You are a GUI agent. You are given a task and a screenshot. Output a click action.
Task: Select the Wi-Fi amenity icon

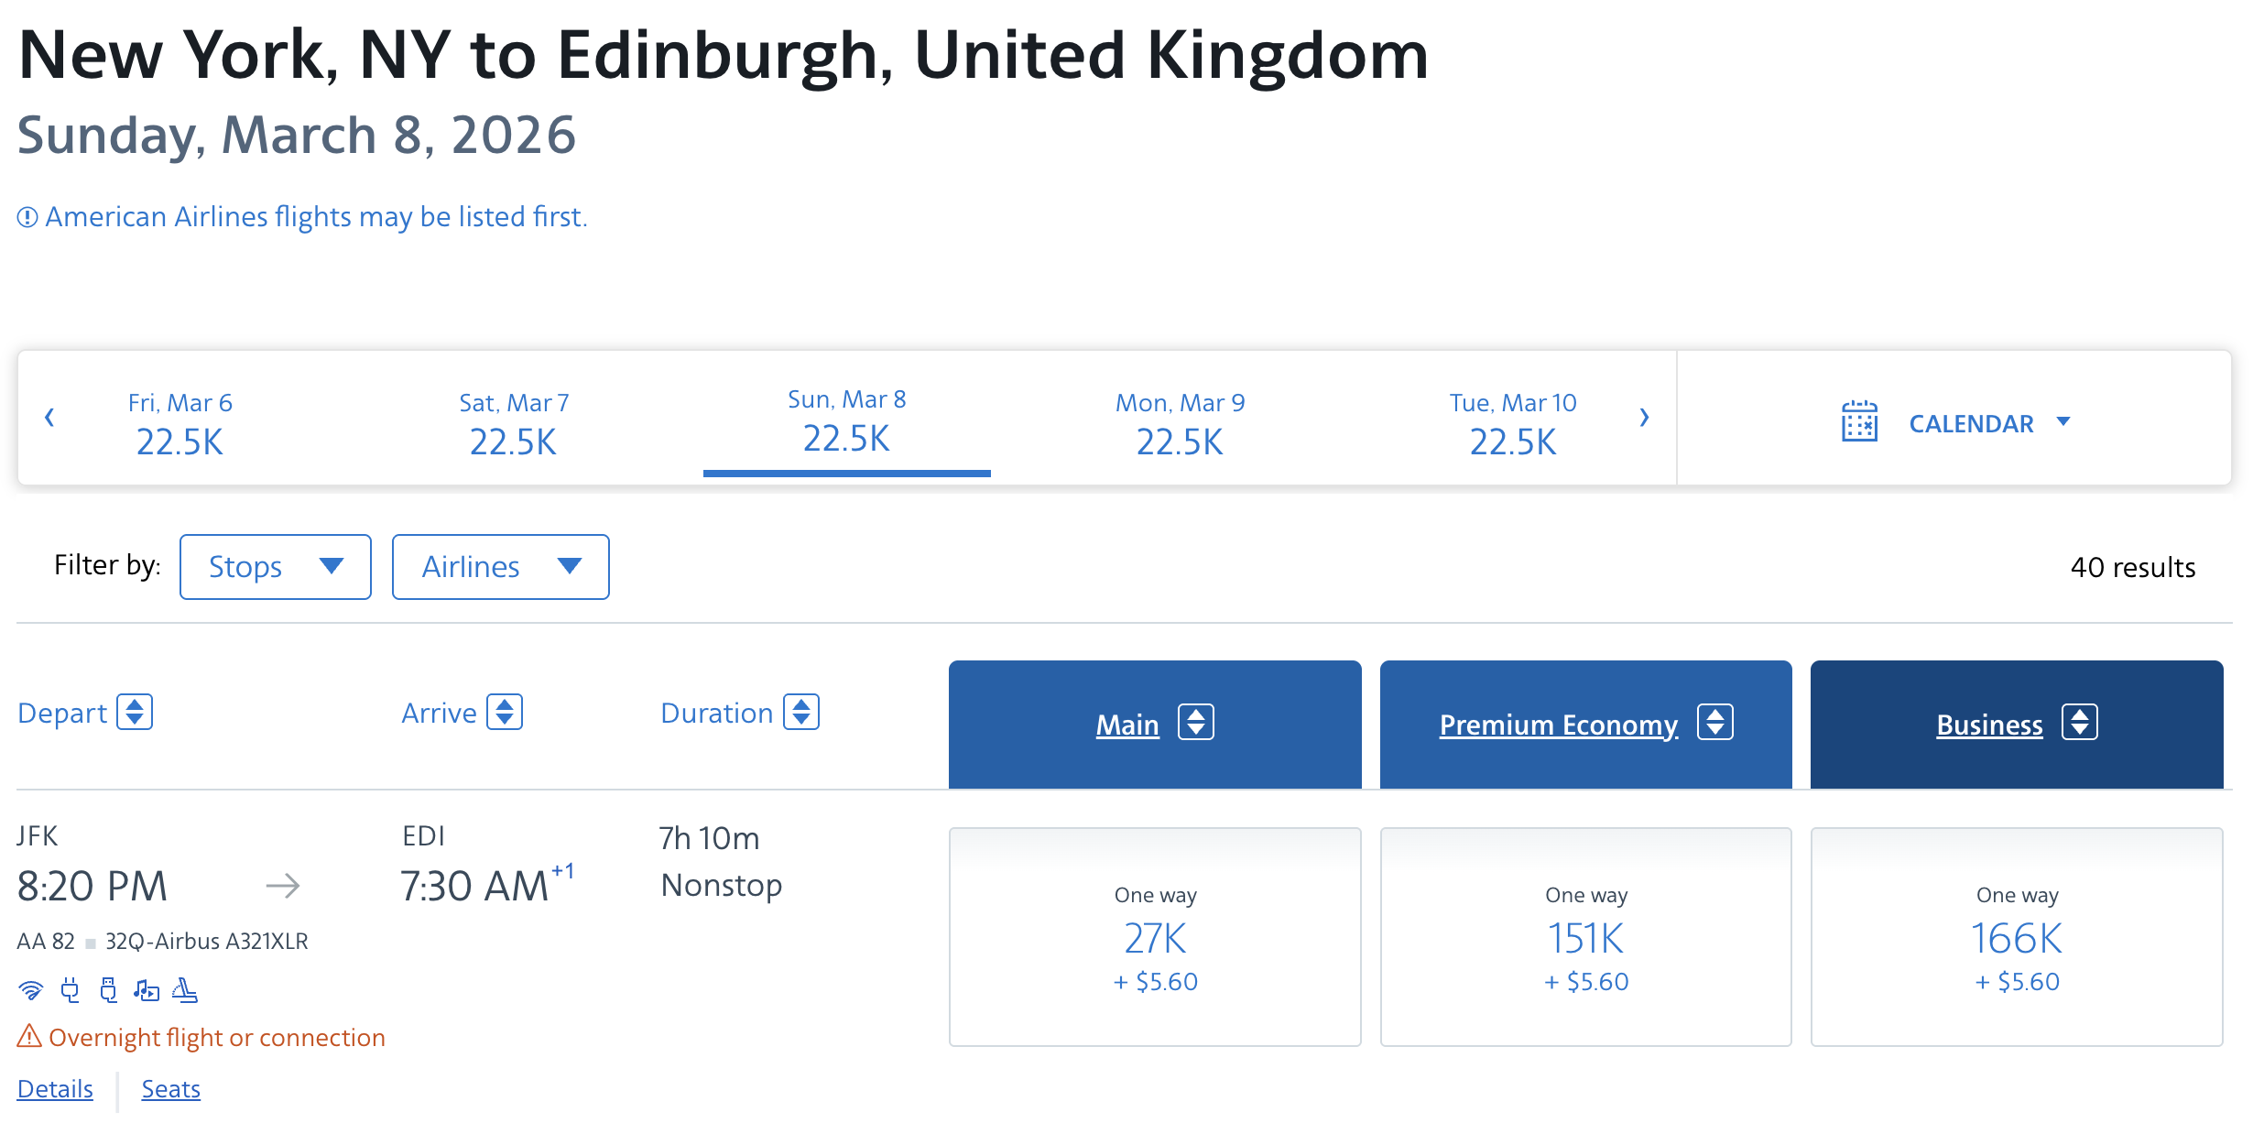[x=31, y=991]
